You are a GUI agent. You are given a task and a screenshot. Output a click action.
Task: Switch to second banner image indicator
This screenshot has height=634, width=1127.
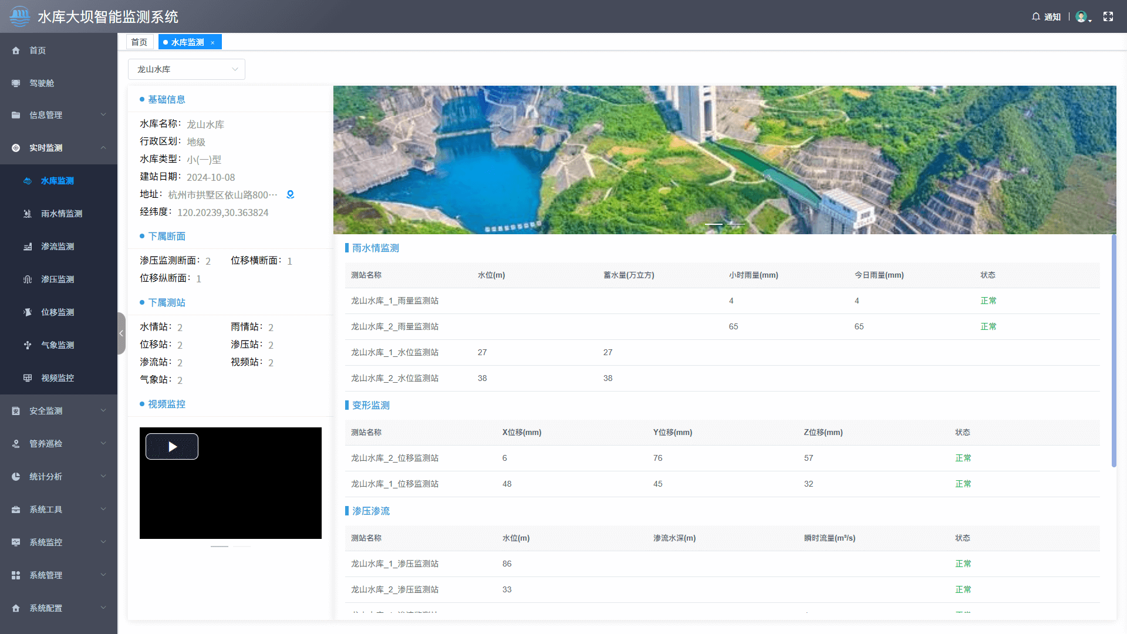click(x=736, y=224)
